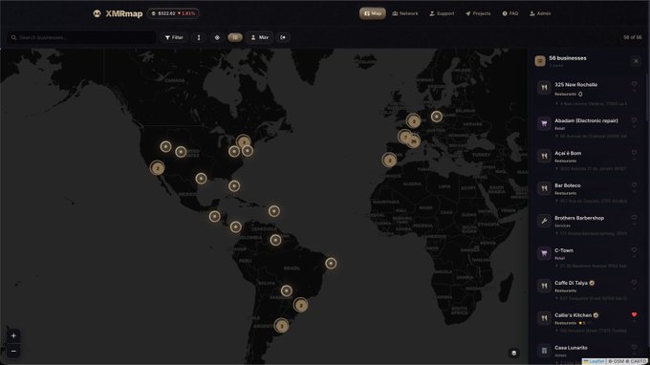
Task: Open Brothers Barbershop listing title
Action: click(579, 218)
